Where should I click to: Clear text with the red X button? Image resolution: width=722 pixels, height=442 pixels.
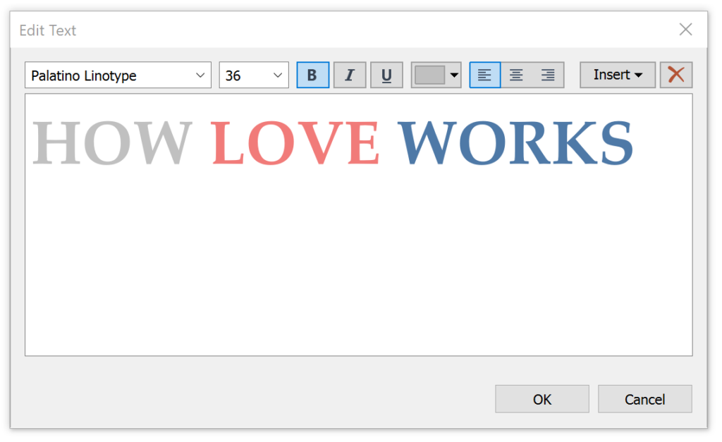coord(676,75)
